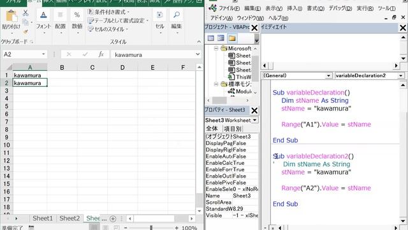Image resolution: width=408 pixels, height=230 pixels.
Task: Open the clipboard group dialog launcher
Action: [31, 42]
